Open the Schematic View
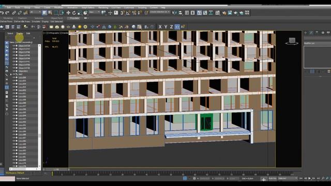This screenshot has width=331, height=186. [x=210, y=13]
